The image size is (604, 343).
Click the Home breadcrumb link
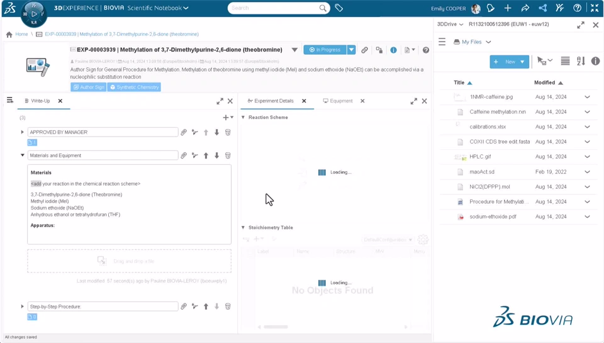(21, 34)
